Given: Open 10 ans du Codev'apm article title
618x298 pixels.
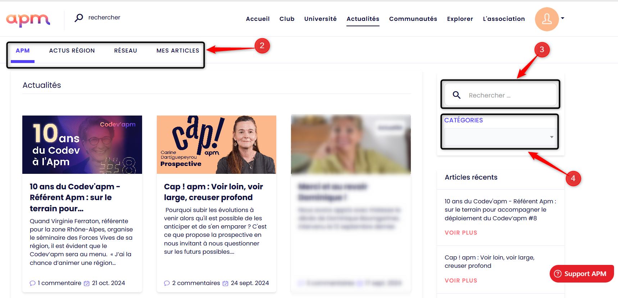Looking at the screenshot, I should click(75, 198).
